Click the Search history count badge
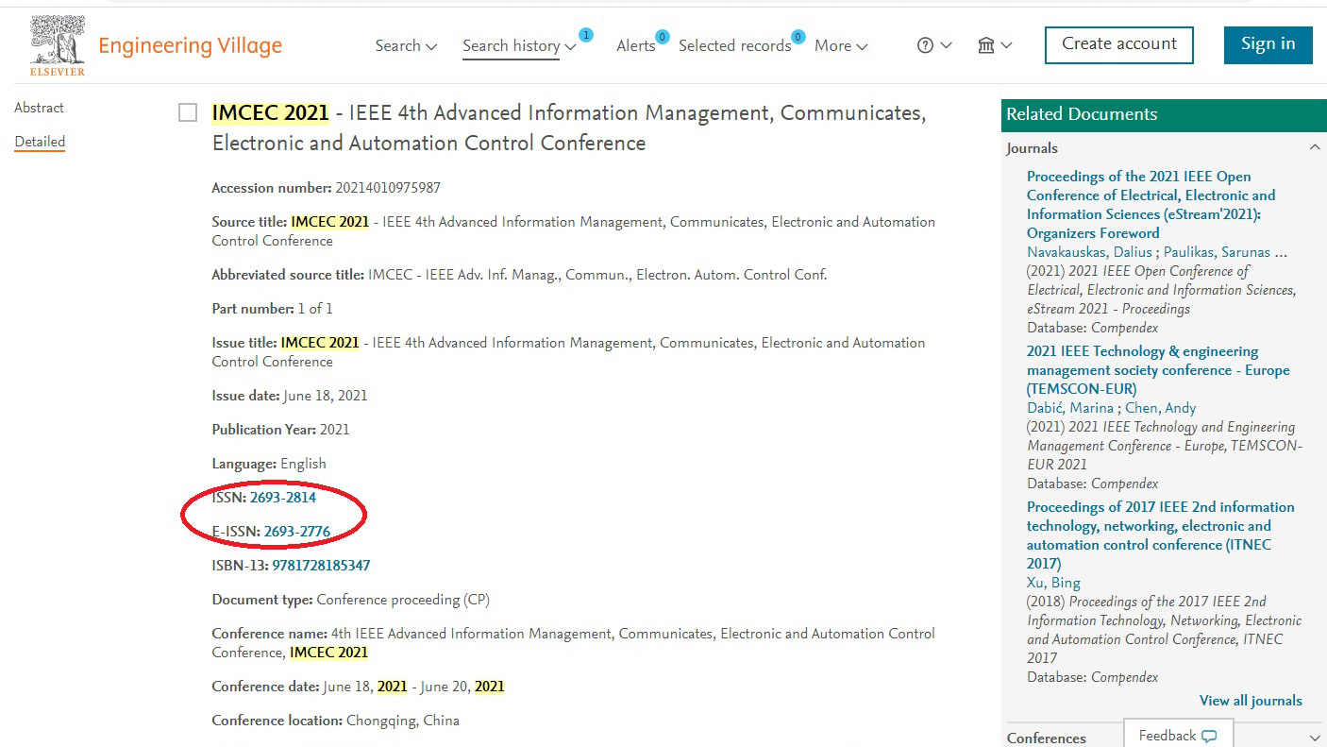Screen dimensions: 1327x747 click(x=586, y=35)
